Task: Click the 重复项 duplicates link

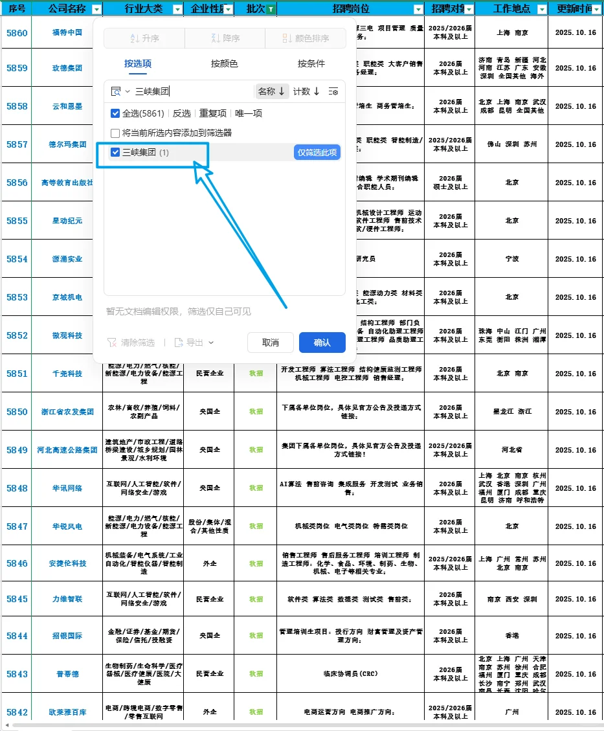Action: point(213,113)
